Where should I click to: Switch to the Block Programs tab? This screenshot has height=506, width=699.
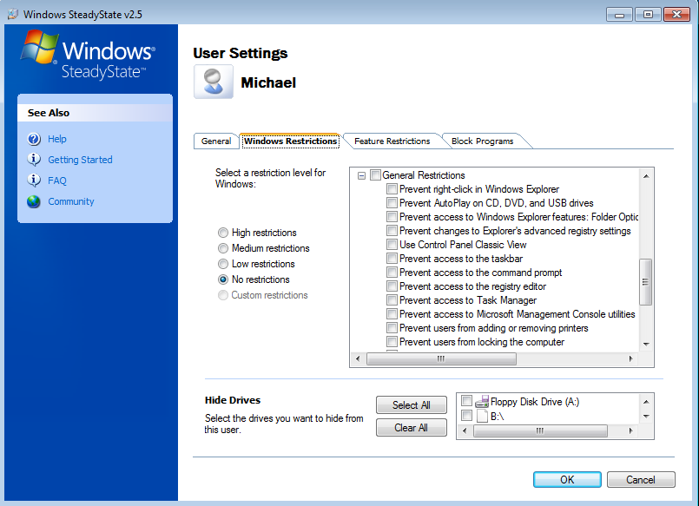pos(482,141)
